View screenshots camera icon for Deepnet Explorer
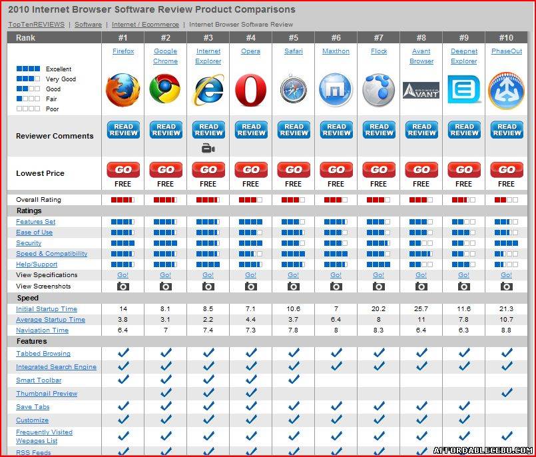The width and height of the screenshot is (536, 457). (464, 286)
